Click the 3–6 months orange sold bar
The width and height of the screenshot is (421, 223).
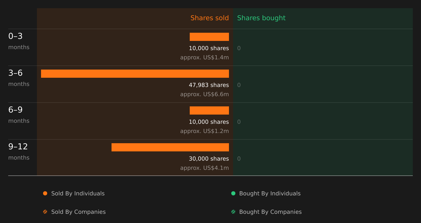point(135,74)
